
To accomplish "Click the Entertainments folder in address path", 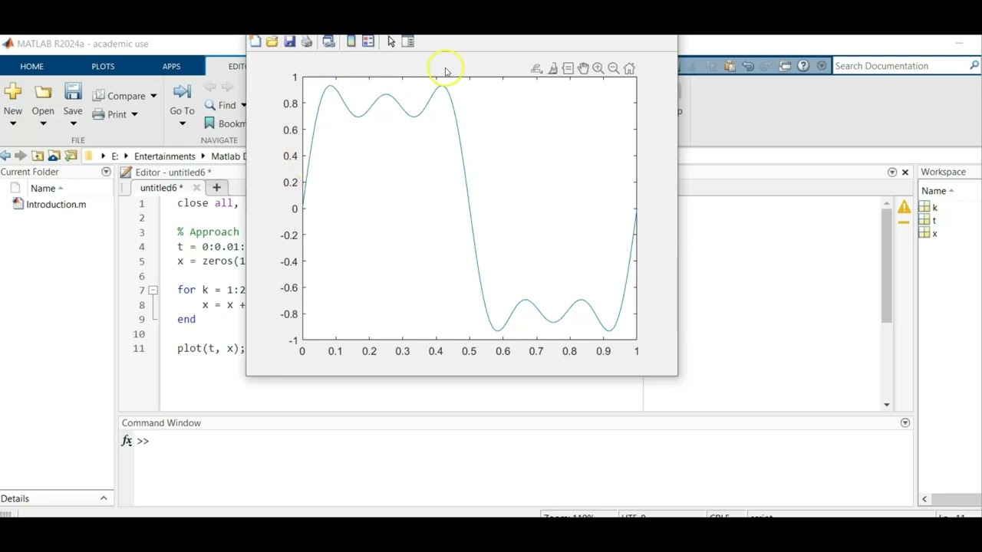I will [x=164, y=156].
